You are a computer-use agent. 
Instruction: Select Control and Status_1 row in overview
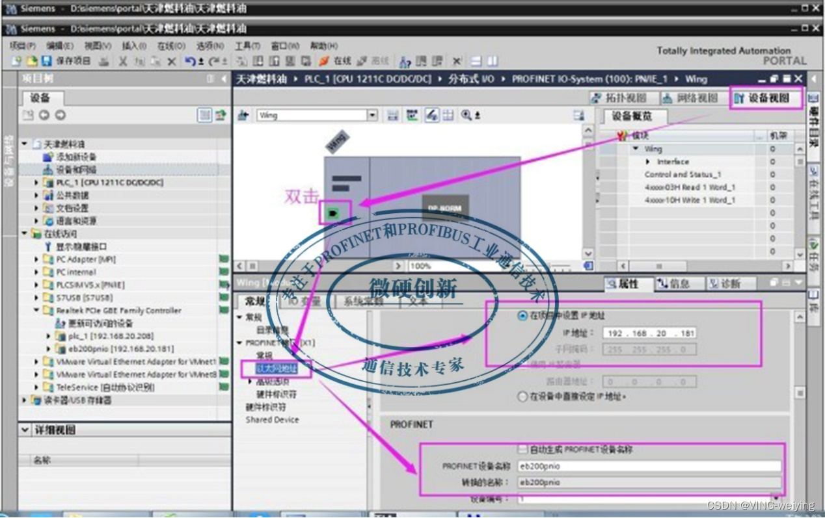[683, 174]
